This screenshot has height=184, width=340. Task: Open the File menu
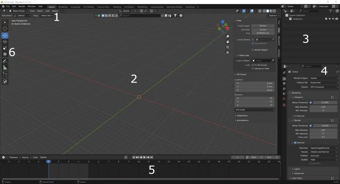tap(8, 7)
